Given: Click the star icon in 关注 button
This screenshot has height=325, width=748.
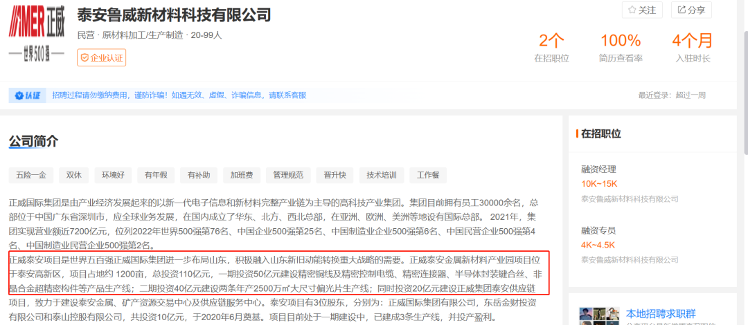Looking at the screenshot, I should 632,10.
